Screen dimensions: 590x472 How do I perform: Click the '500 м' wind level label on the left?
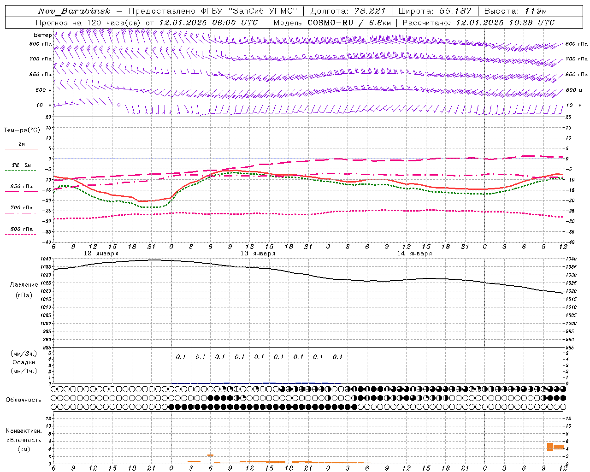(x=44, y=90)
